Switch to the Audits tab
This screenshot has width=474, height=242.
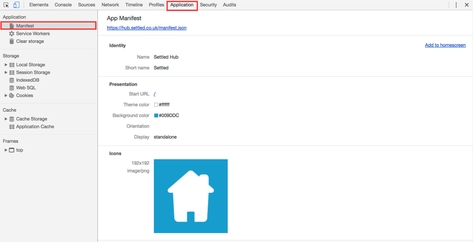pyautogui.click(x=229, y=5)
